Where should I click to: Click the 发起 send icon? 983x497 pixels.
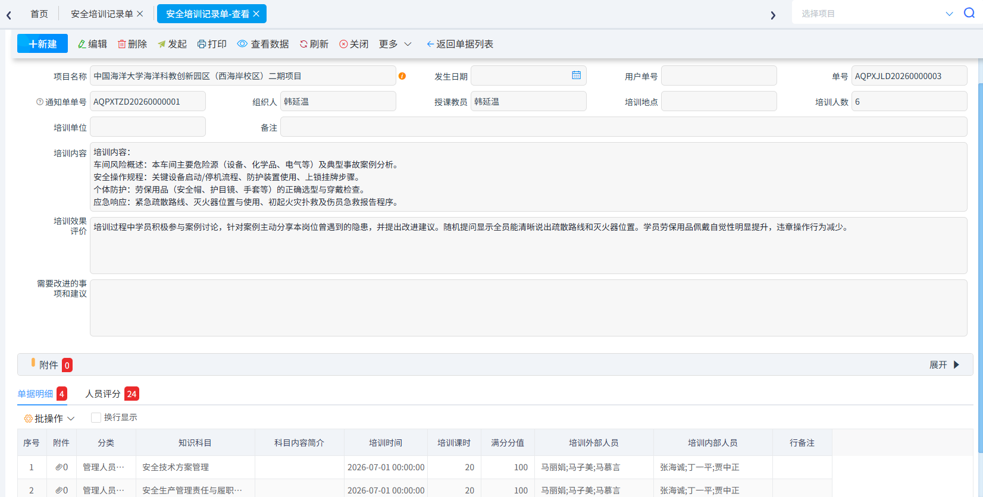click(161, 44)
